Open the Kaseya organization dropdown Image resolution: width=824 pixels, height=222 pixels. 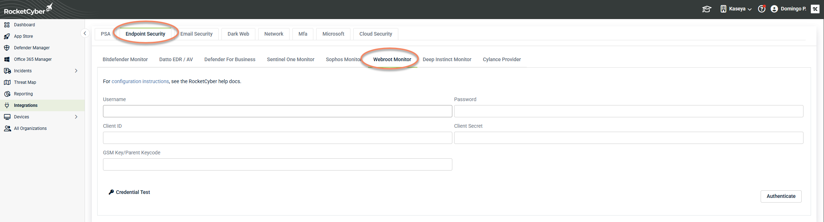click(740, 9)
